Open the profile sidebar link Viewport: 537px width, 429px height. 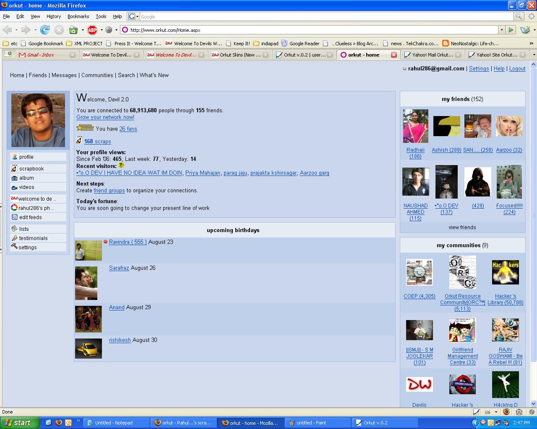point(38,157)
